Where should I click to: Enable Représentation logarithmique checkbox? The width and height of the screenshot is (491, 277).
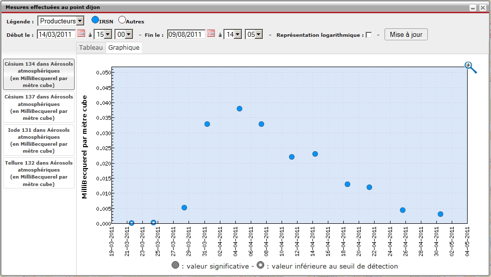369,35
